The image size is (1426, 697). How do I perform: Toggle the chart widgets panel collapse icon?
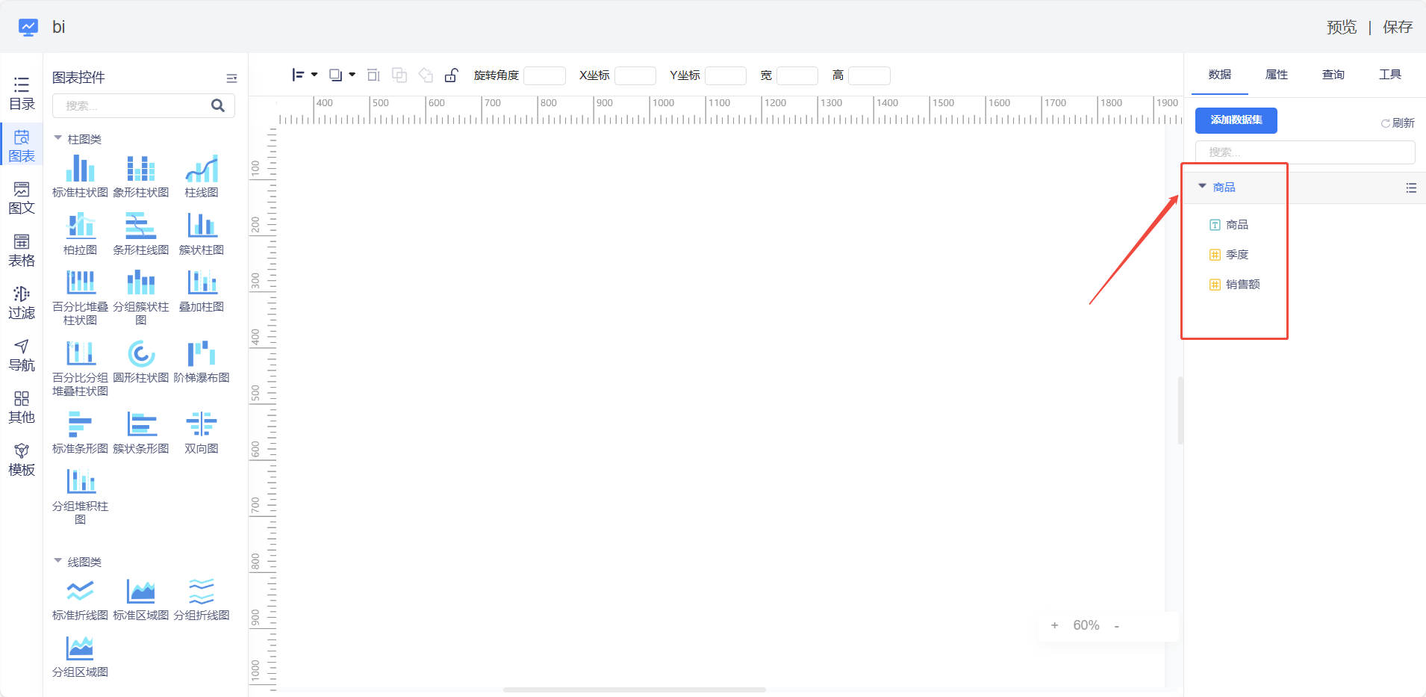(231, 78)
